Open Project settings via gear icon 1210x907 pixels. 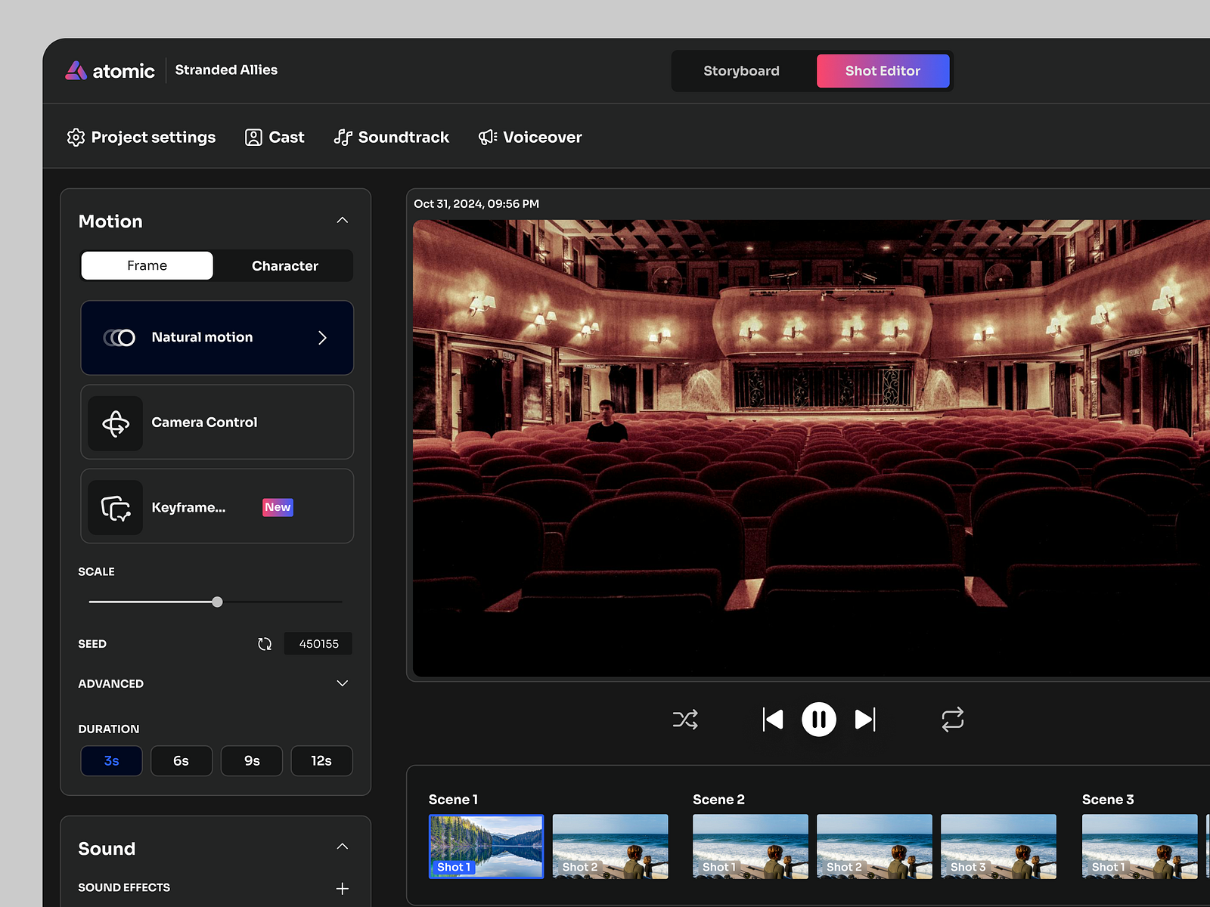point(76,137)
